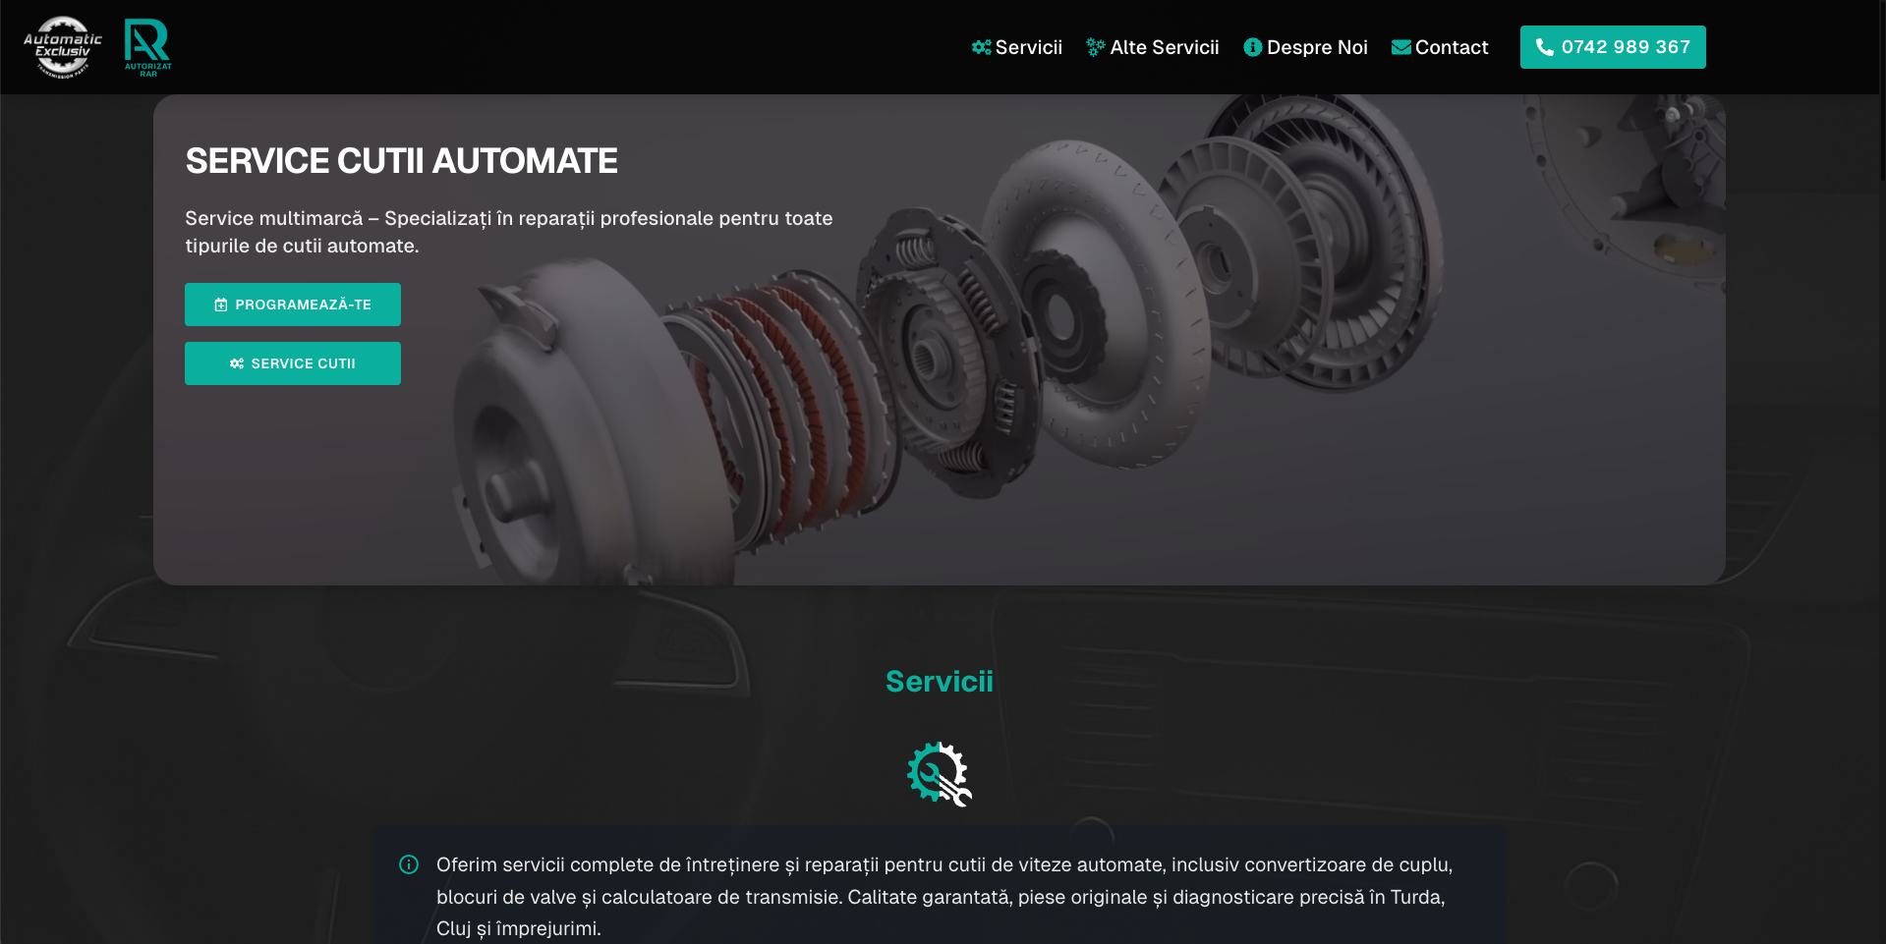
Task: Click the Automatic Exclusiv logo
Action: point(63,47)
